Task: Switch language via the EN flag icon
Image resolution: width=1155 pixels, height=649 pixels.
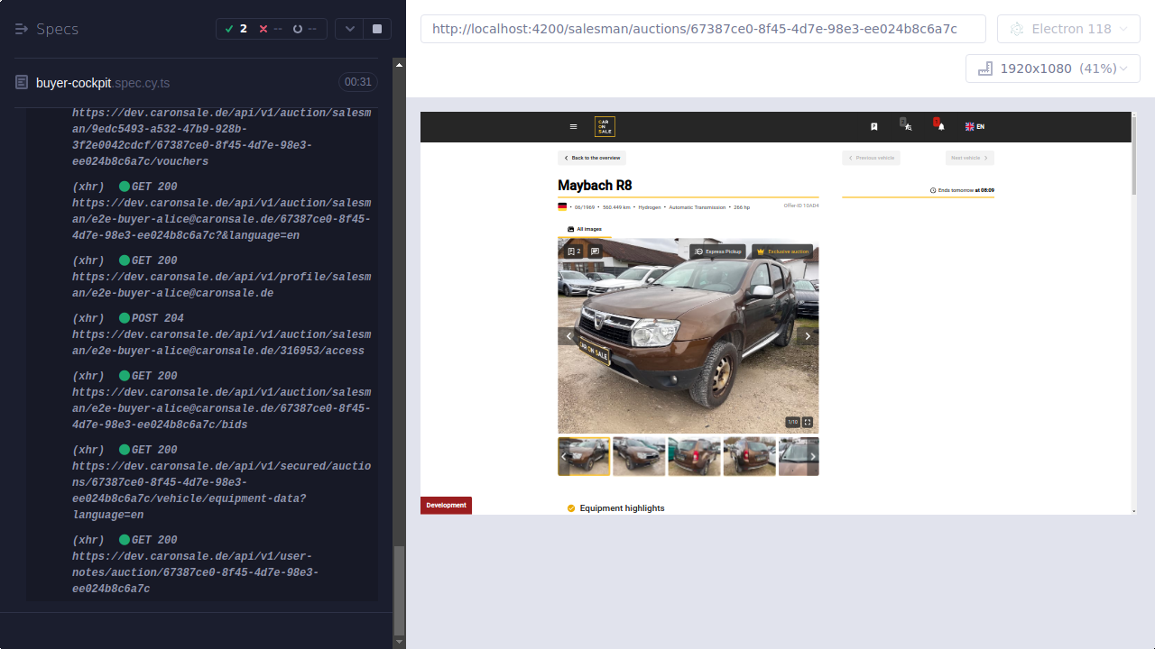Action: (x=975, y=126)
